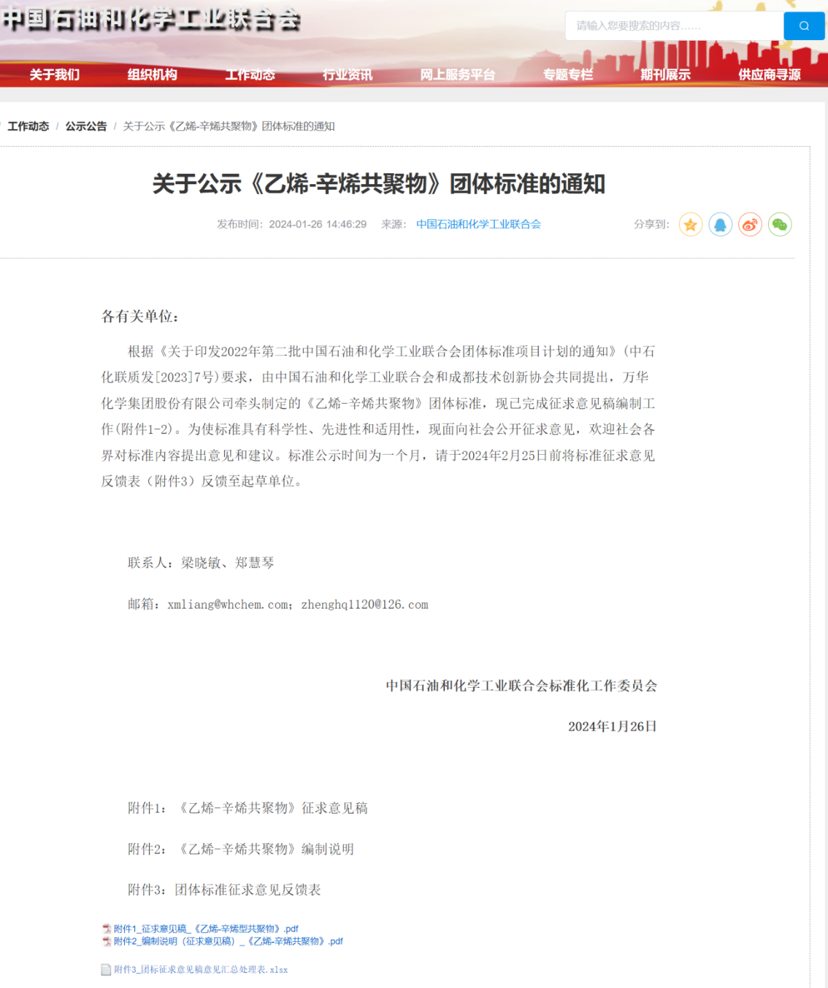Click the article title 关于公示《乙烯-辛烯共聚物》团体标准的通知
The height and width of the screenshot is (988, 828).
[x=378, y=184]
